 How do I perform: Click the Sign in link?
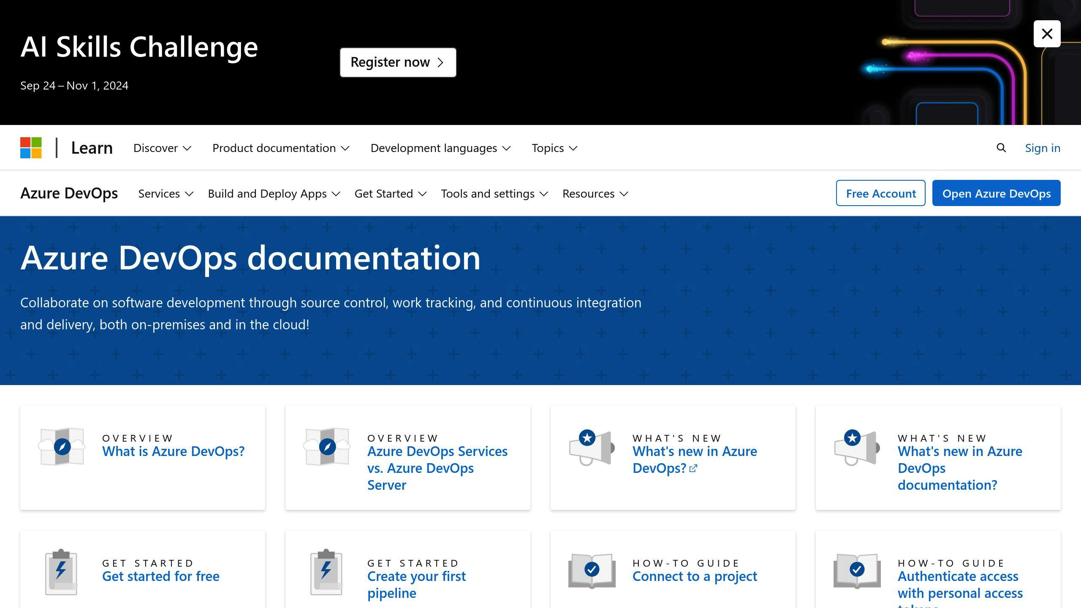[x=1043, y=148]
